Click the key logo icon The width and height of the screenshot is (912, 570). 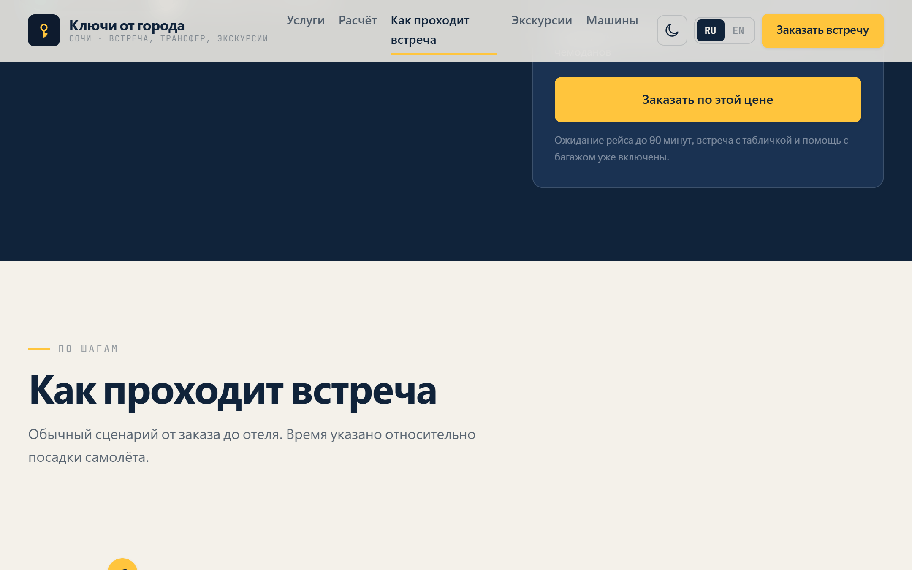point(44,30)
